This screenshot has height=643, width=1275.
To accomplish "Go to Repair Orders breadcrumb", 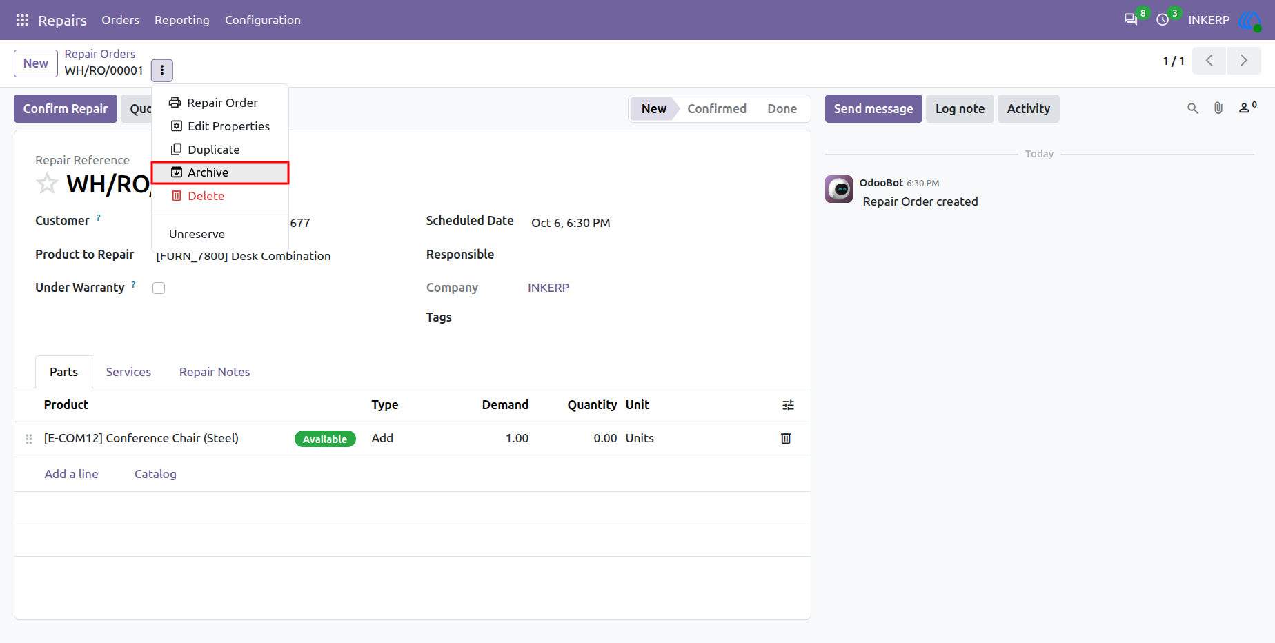I will [x=100, y=54].
